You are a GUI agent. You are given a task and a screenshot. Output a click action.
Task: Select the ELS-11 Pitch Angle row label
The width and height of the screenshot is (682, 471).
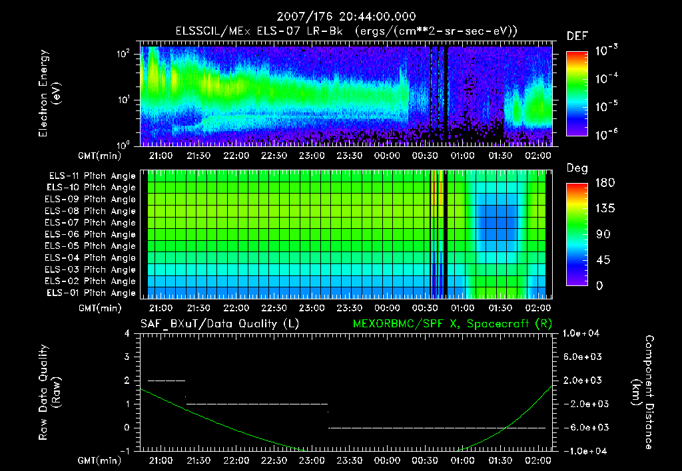(92, 176)
